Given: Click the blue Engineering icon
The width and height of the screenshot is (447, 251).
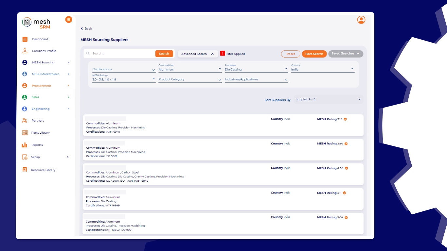Looking at the screenshot, I should tap(25, 109).
